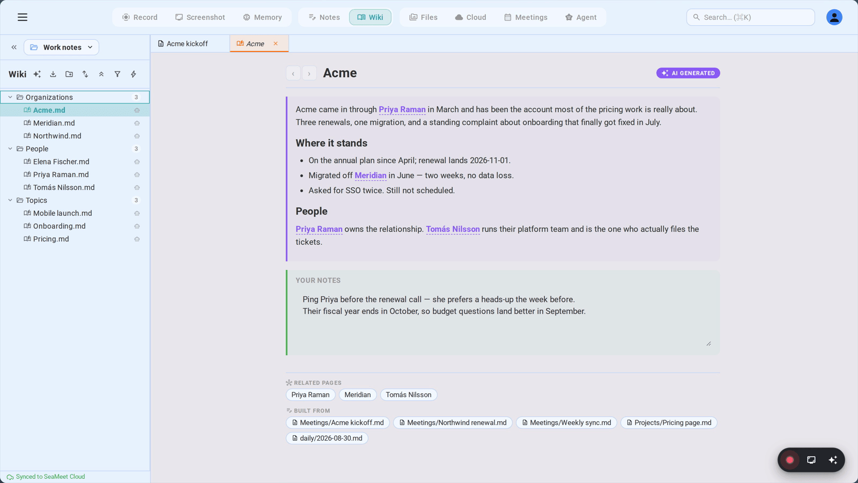This screenshot has height=483, width=858.
Task: Click the robot icon on the Elena Fischer.md row
Action: click(137, 162)
